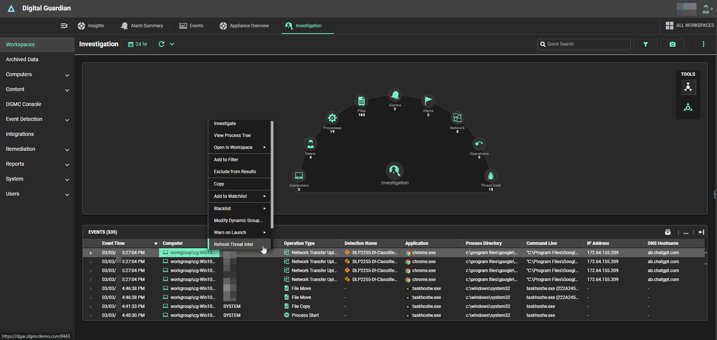This screenshot has height=340, width=717.
Task: Sort by Event Time column arrow
Action: click(156, 243)
